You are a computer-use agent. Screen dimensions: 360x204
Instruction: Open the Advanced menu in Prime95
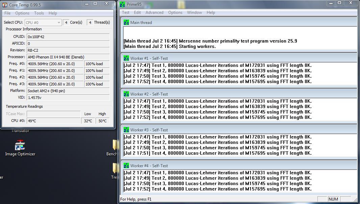pyautogui.click(x=154, y=12)
